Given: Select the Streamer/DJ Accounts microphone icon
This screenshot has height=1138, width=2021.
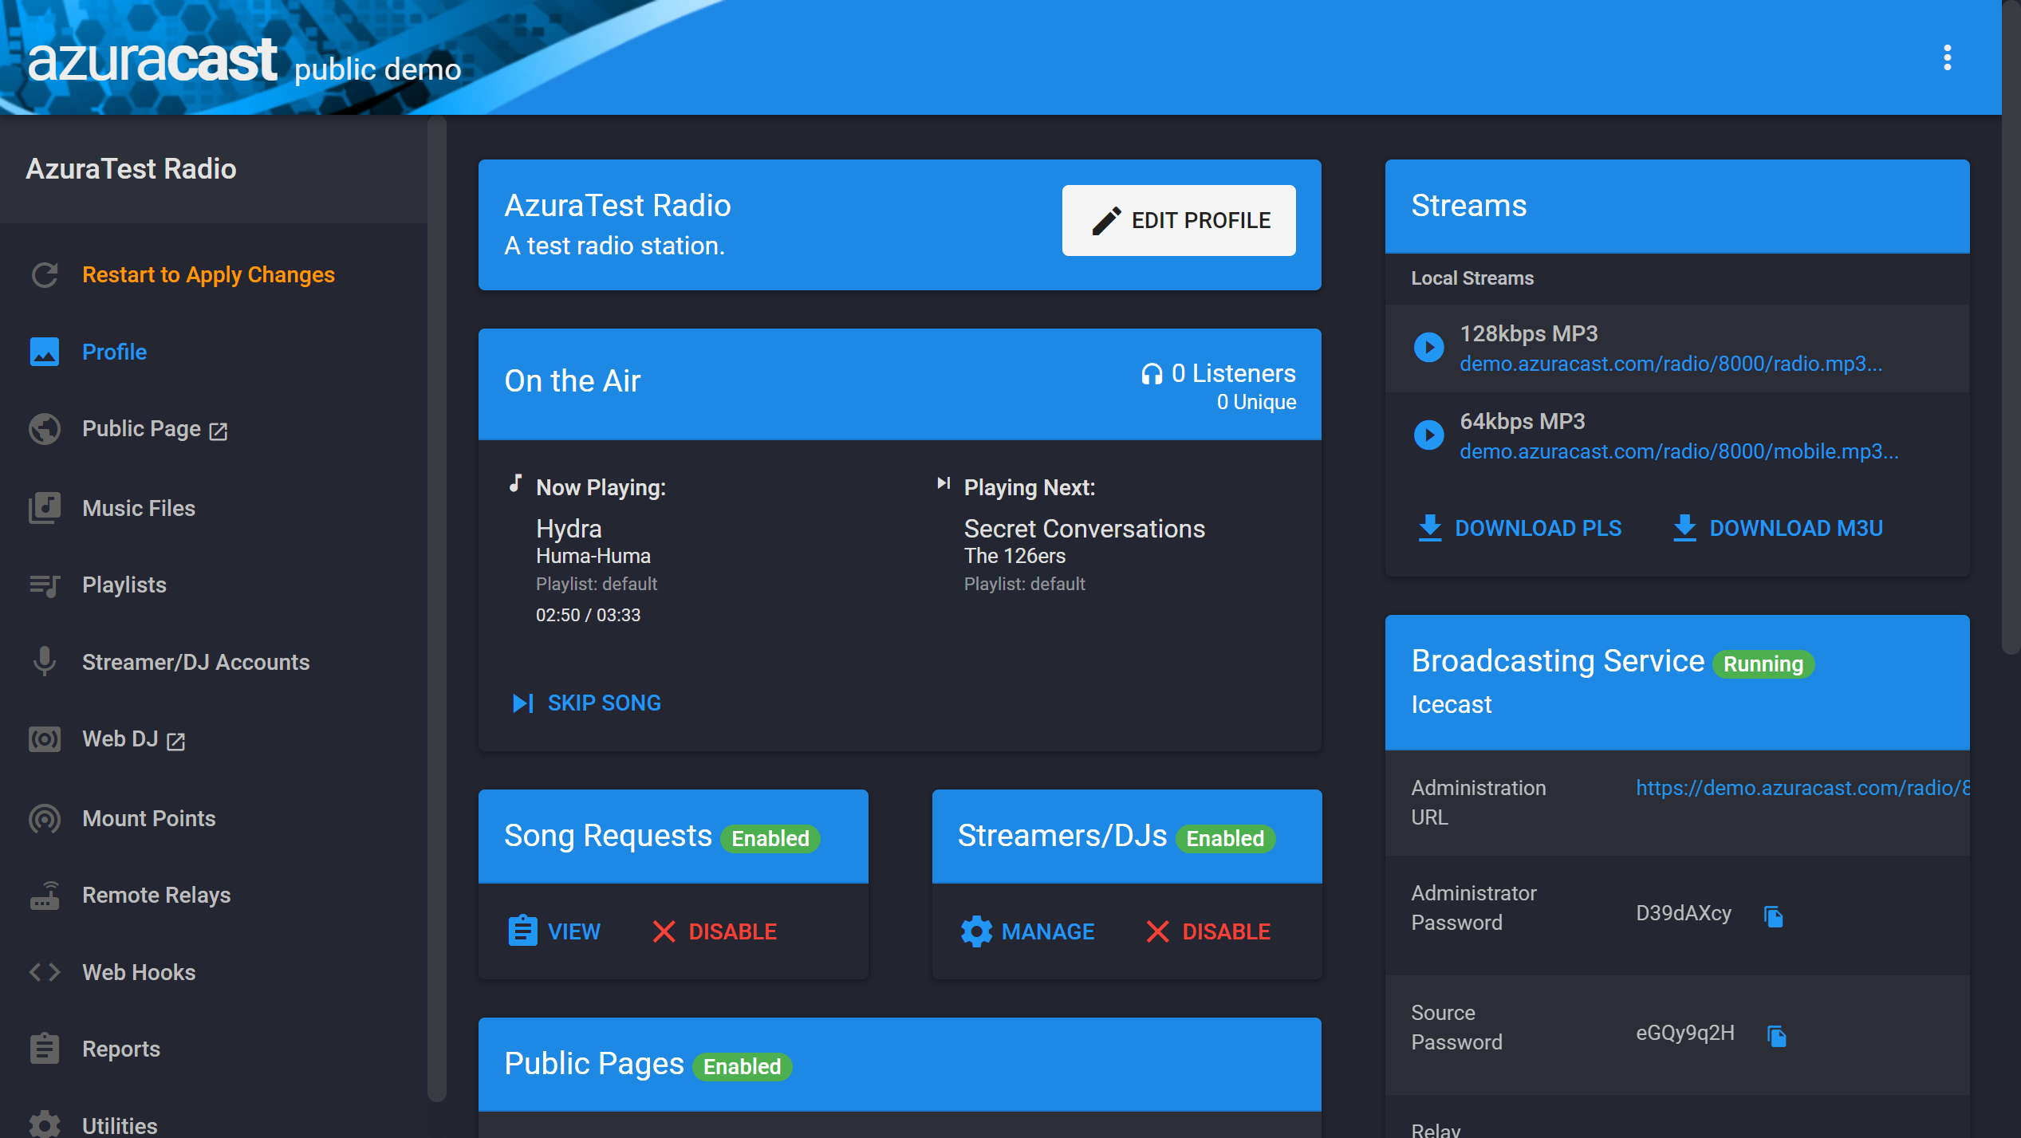Looking at the screenshot, I should pos(45,661).
